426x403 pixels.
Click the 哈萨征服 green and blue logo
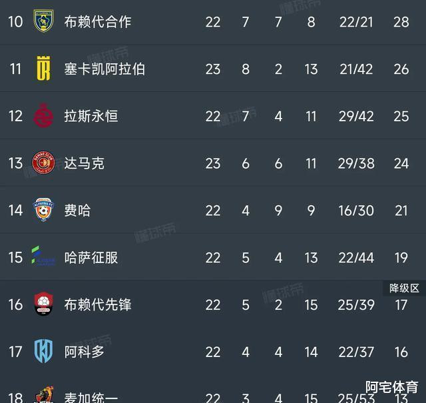43,256
